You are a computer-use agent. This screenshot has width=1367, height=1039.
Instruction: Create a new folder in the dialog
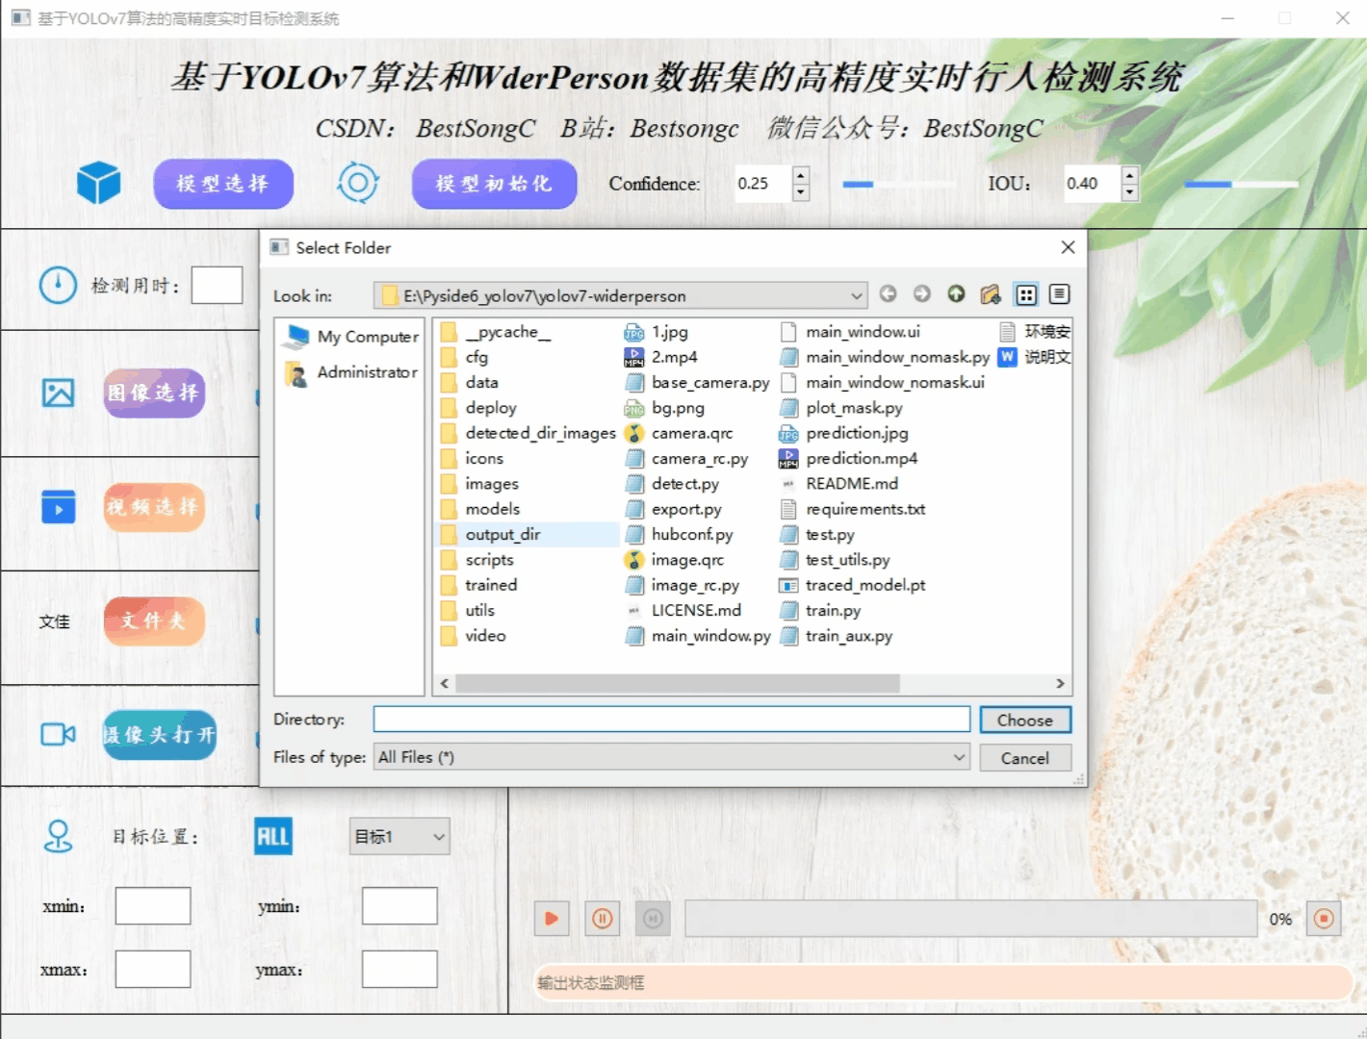click(x=991, y=294)
